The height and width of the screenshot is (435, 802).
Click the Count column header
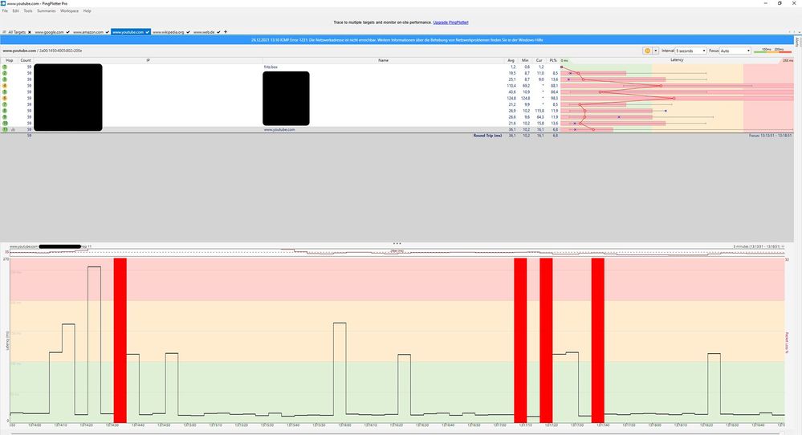click(x=26, y=60)
